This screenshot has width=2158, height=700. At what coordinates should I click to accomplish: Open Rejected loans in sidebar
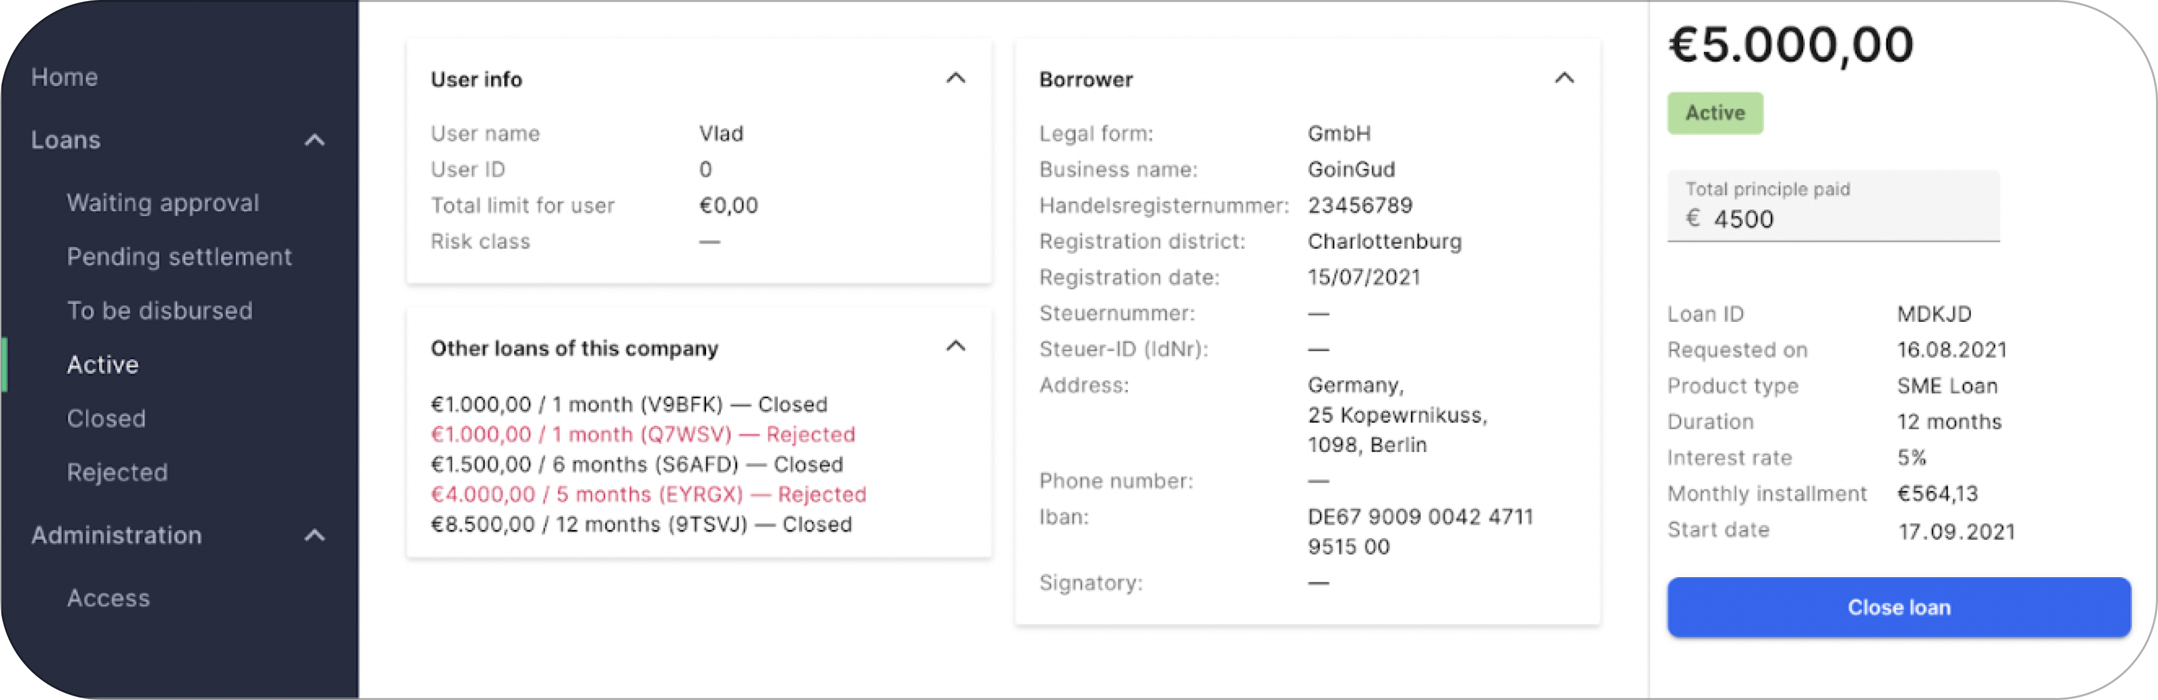(117, 472)
